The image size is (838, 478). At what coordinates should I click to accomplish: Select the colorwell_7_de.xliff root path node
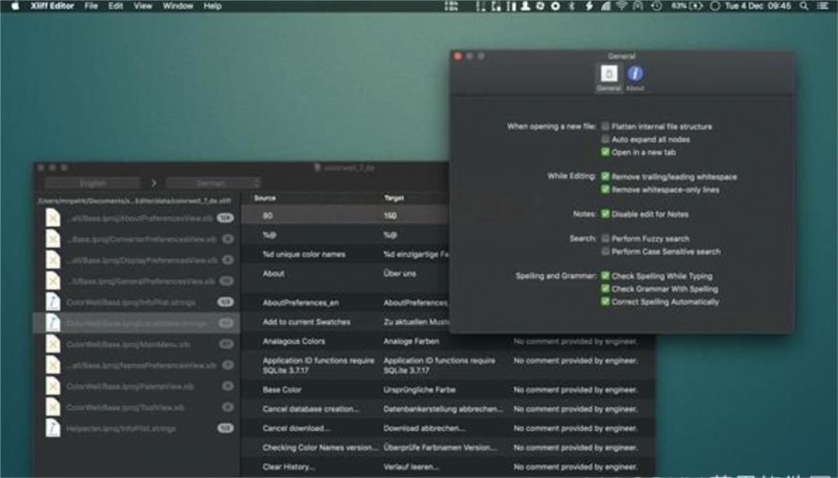pyautogui.click(x=134, y=200)
